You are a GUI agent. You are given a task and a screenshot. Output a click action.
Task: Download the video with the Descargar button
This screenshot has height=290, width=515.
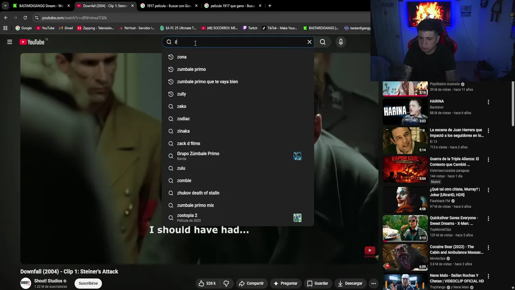[350, 283]
